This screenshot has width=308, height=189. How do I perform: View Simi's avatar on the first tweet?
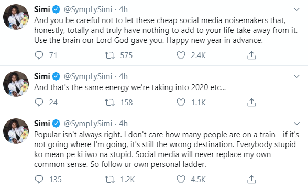(16, 17)
